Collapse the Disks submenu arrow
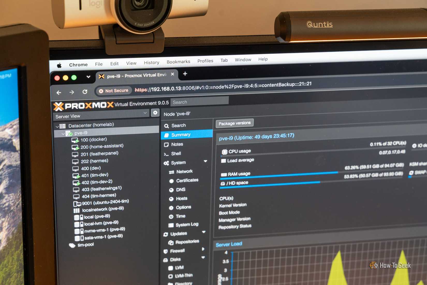Image resolution: width=427 pixels, height=285 pixels. click(x=203, y=257)
